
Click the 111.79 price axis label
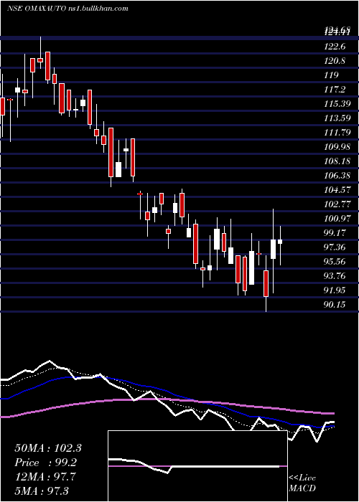pos(337,133)
